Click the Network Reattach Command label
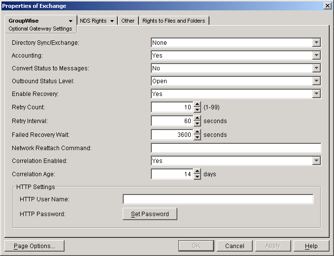Screen dimensions: 334x256 point(52,148)
